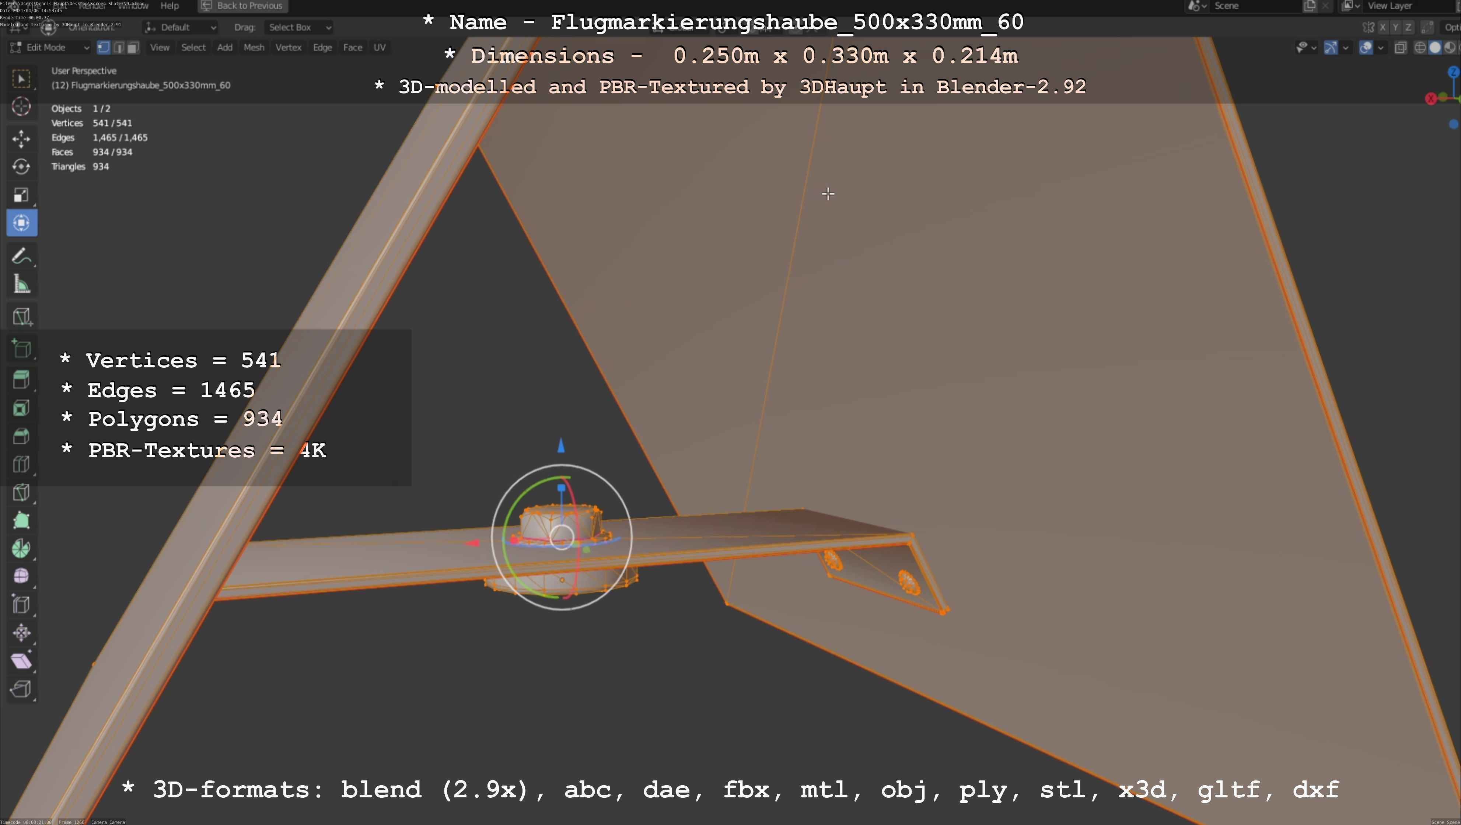Choose the Smooth vertices tool
This screenshot has height=825, width=1461.
(21, 577)
